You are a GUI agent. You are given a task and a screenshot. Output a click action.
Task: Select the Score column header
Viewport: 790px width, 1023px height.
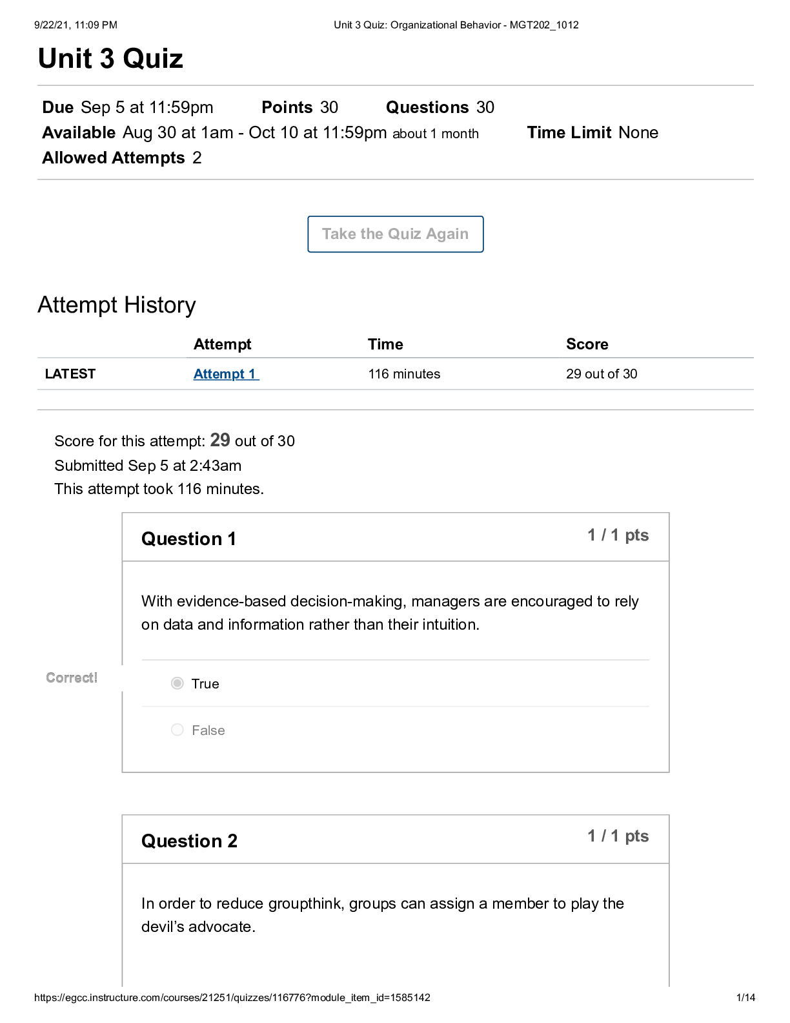click(x=587, y=344)
